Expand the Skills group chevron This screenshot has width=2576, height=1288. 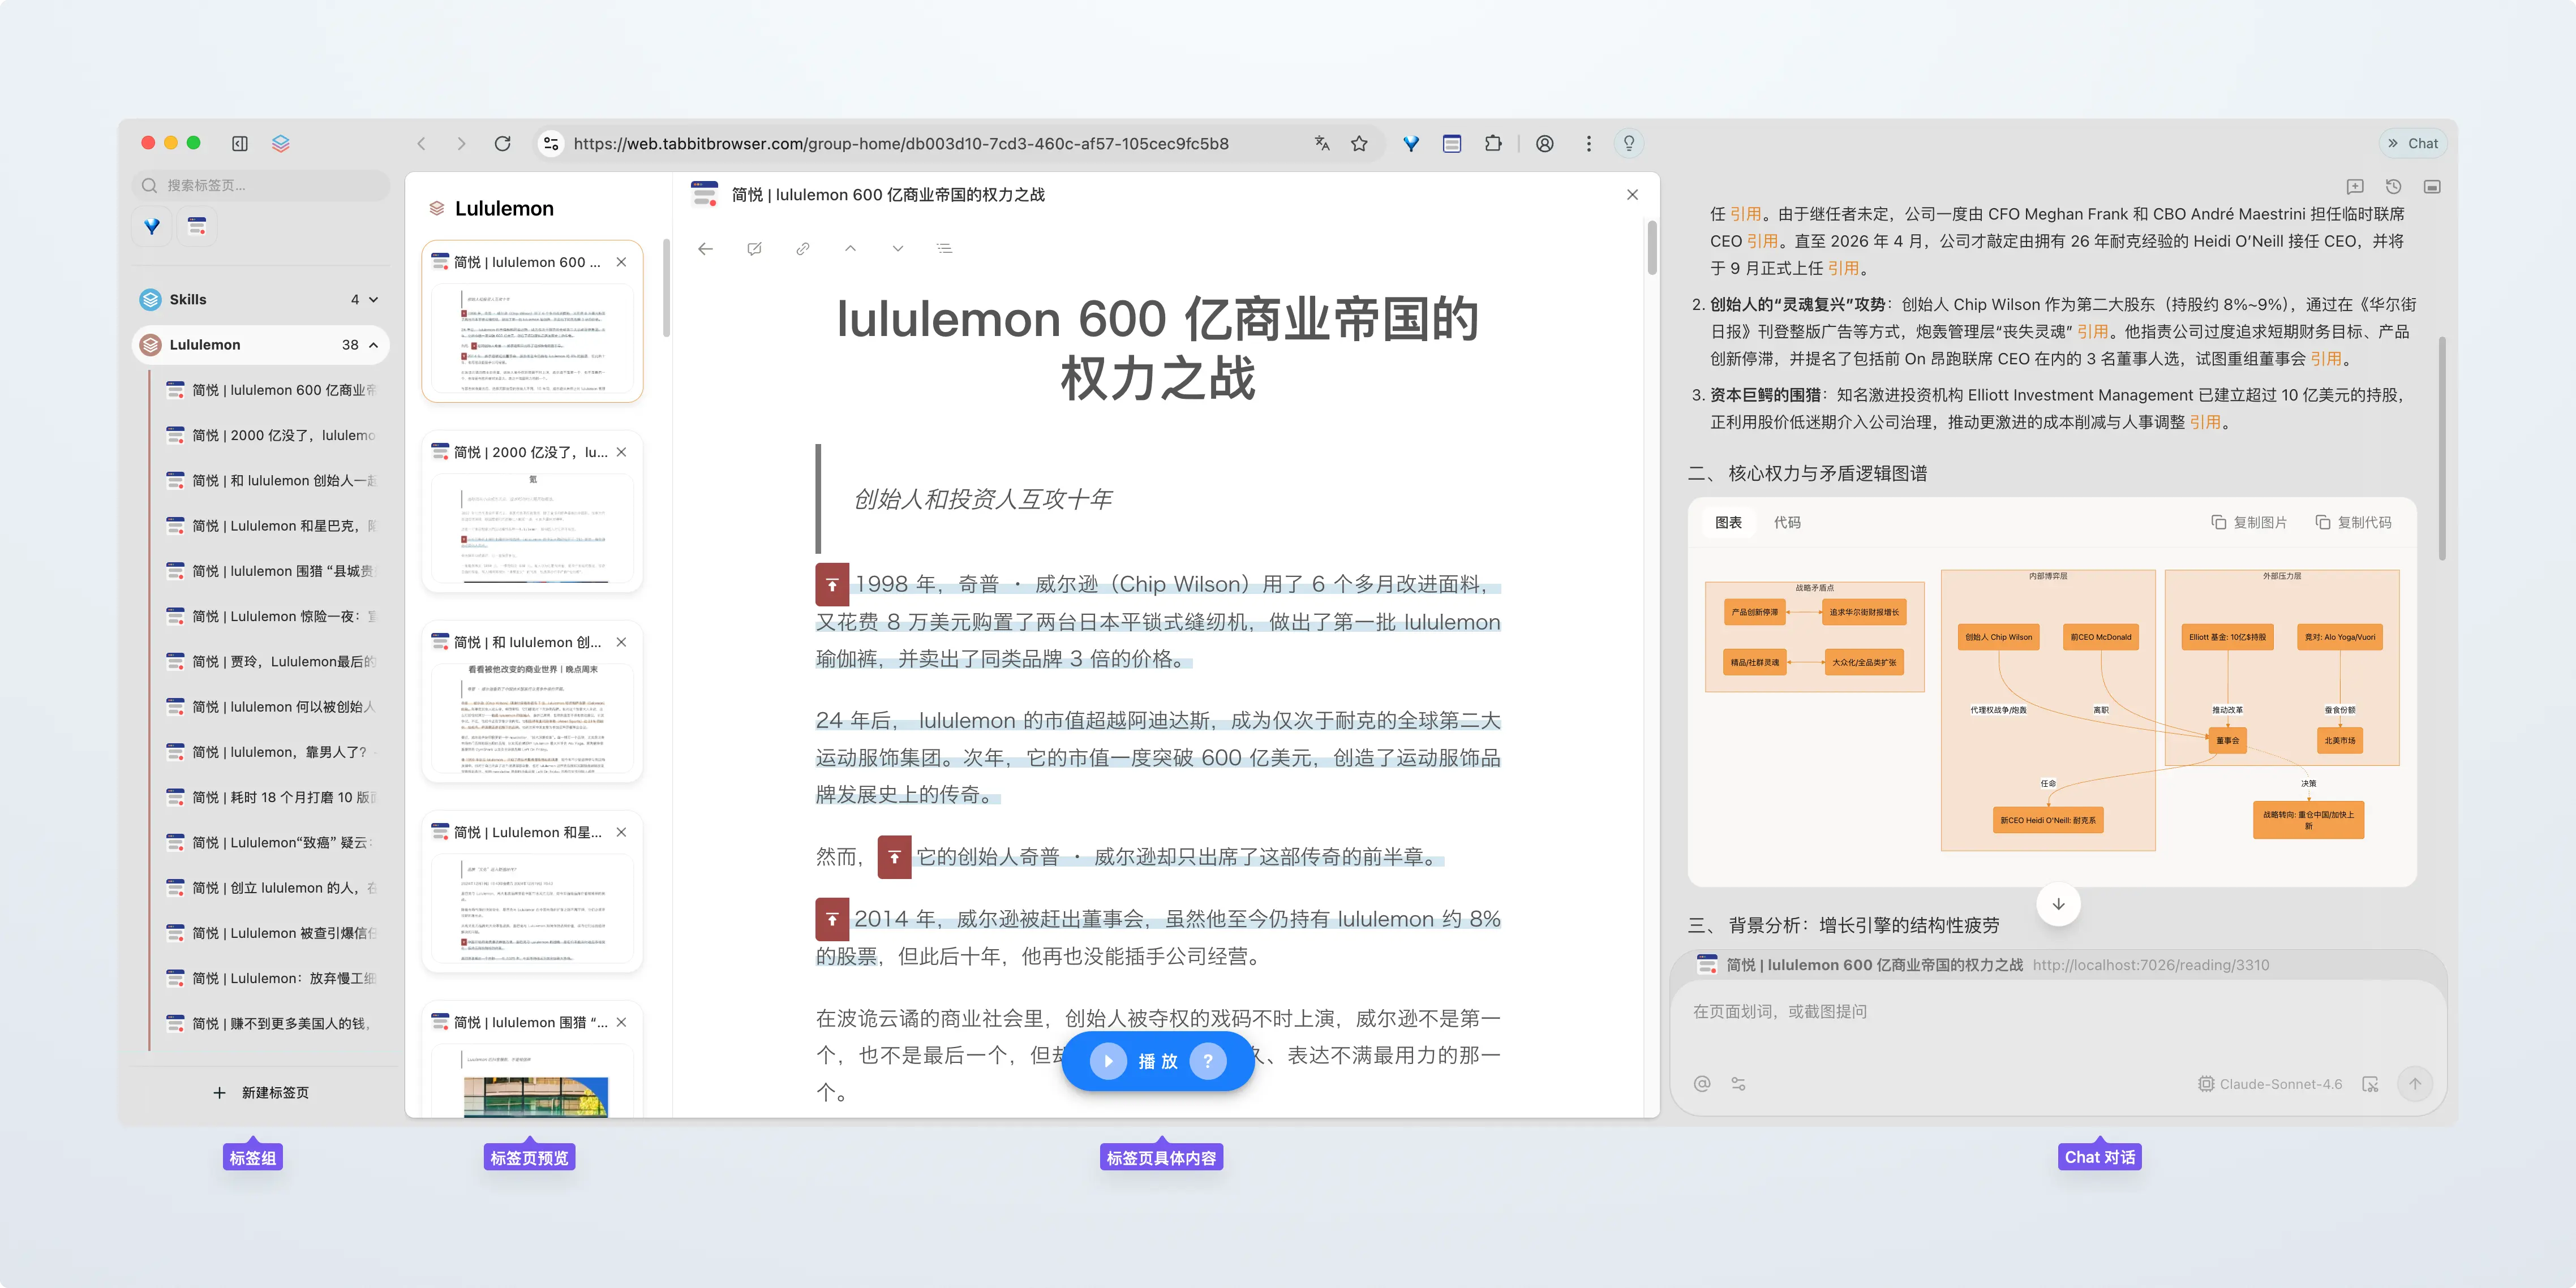click(374, 300)
